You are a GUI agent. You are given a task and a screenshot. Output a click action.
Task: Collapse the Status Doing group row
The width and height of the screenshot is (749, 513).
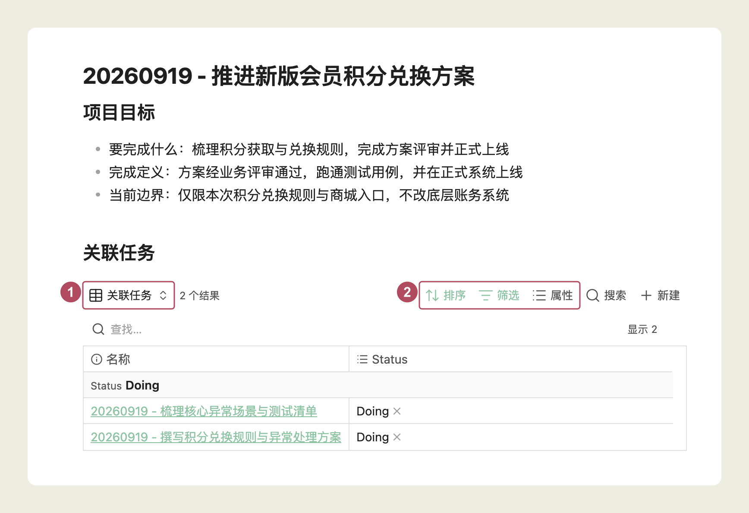[x=378, y=385]
